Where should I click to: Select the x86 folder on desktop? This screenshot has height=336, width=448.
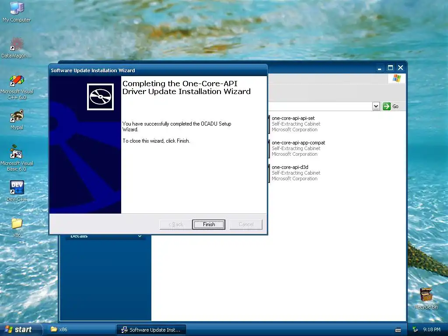pyautogui.click(x=17, y=227)
